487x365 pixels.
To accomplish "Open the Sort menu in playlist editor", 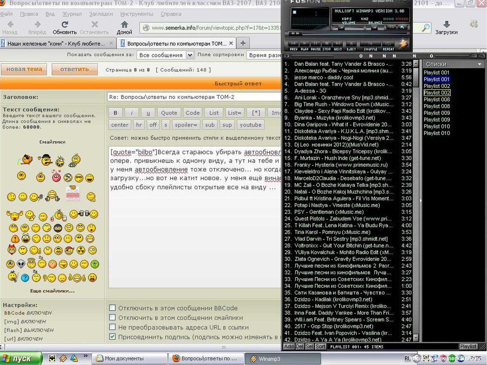I will (320, 346).
